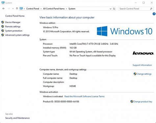Read the Microsoft Software License Terms
The height and width of the screenshot is (123, 156).
(x=85, y=97)
